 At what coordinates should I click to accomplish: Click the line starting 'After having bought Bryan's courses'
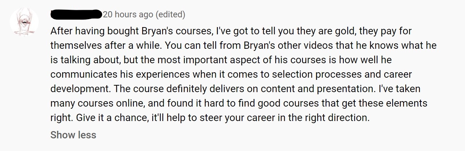click(x=231, y=31)
